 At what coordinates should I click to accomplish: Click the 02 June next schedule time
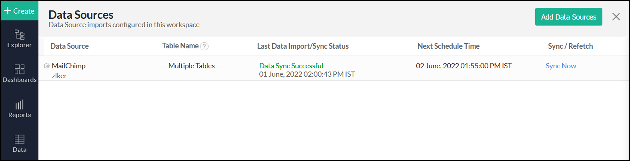point(463,66)
